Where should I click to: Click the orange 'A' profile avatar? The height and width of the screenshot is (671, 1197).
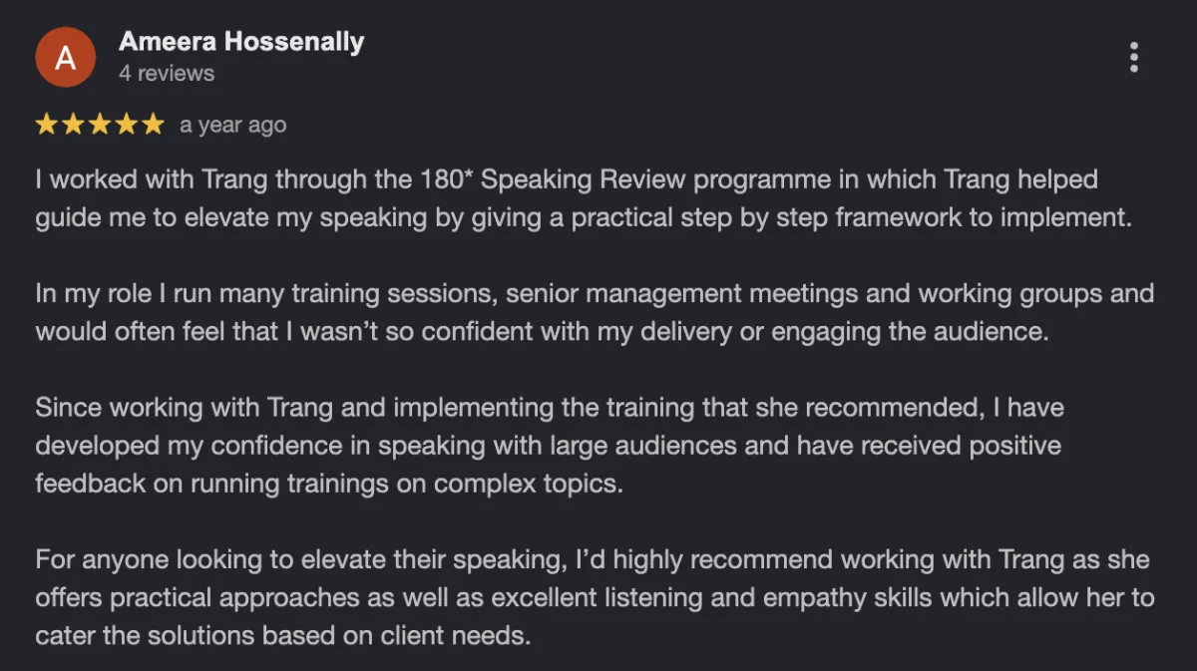pyautogui.click(x=65, y=57)
